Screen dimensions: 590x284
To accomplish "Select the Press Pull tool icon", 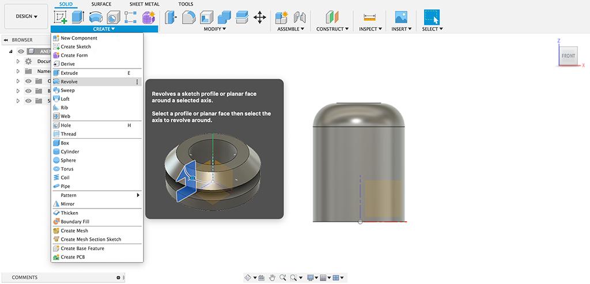I will [x=171, y=17].
